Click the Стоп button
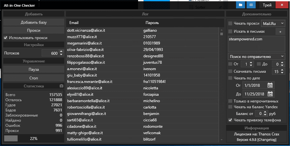Image resolution: width=290 pixels, height=146 pixels. (x=34, y=78)
